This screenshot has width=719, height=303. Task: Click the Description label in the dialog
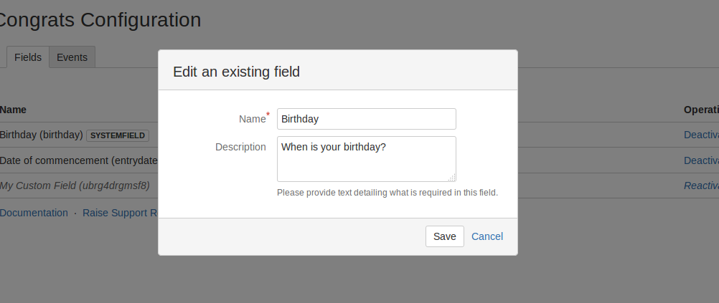click(x=240, y=147)
